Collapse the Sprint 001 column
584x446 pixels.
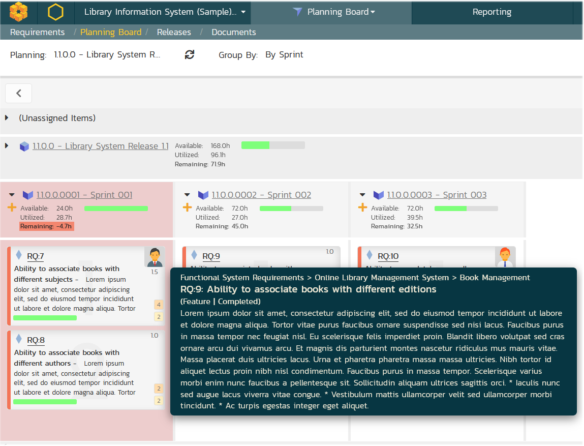[x=12, y=195]
